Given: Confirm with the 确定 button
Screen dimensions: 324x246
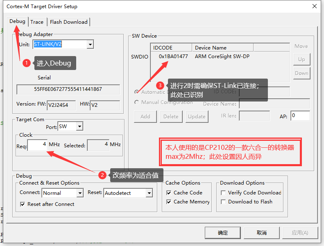Looking at the screenshot, I should point(223,233).
